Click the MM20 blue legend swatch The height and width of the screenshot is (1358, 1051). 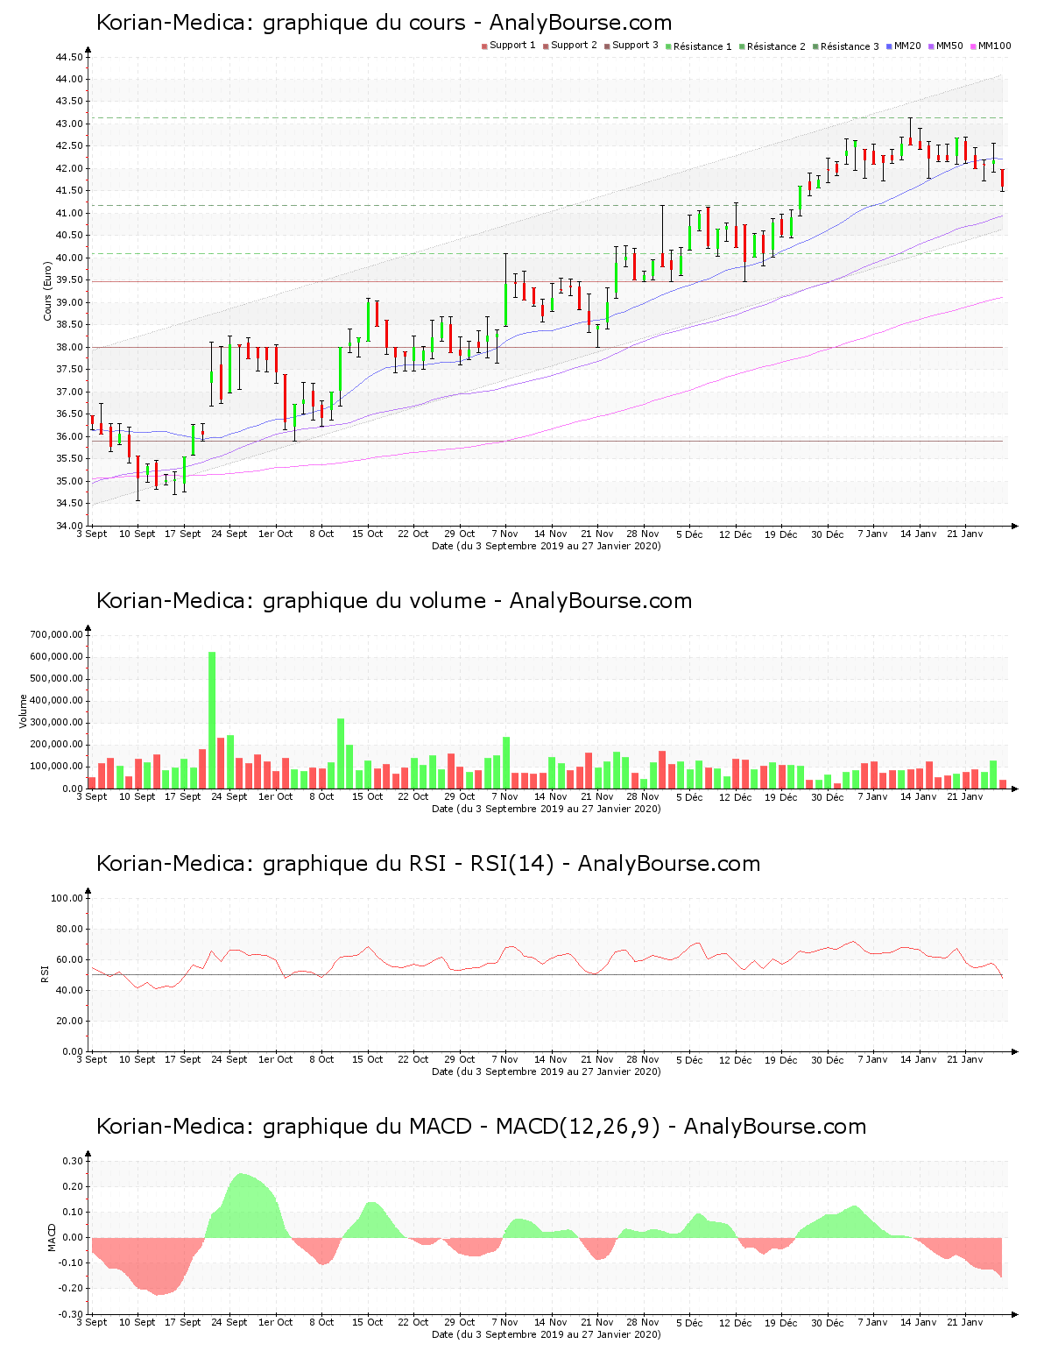pyautogui.click(x=891, y=46)
